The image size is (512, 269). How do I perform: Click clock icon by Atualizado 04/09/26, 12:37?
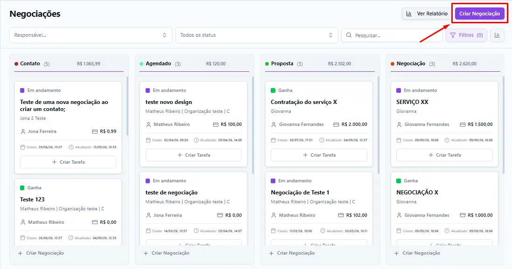click(x=322, y=140)
